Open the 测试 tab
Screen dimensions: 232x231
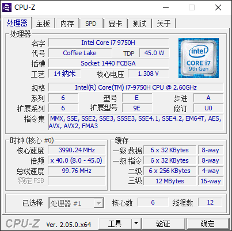pyautogui.click(x=139, y=24)
